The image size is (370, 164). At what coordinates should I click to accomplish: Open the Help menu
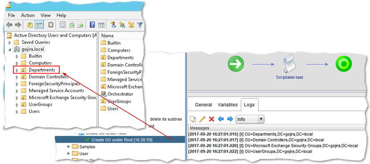tap(61, 15)
